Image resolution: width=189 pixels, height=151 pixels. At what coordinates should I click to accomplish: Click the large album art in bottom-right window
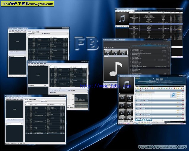click(126, 85)
